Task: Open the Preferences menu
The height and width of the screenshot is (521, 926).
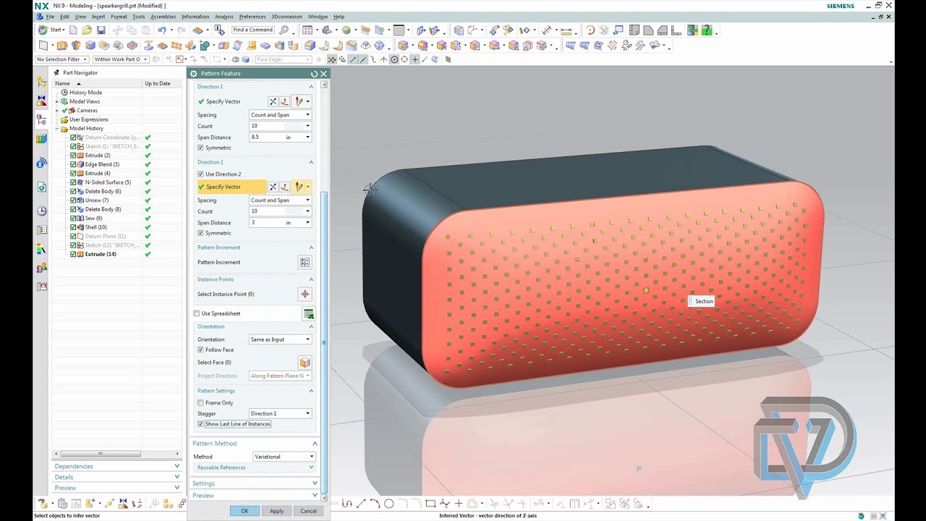Action: point(252,16)
